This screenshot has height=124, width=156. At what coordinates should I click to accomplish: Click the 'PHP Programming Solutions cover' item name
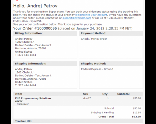pyautogui.click(x=33, y=100)
